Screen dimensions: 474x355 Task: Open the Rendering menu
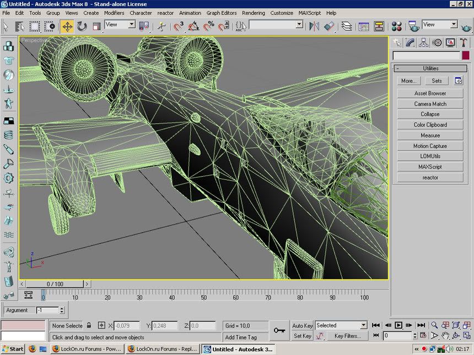254,13
